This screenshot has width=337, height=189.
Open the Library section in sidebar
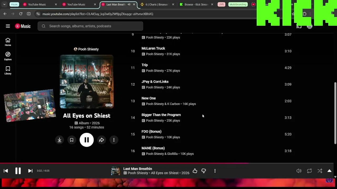(x=8, y=70)
